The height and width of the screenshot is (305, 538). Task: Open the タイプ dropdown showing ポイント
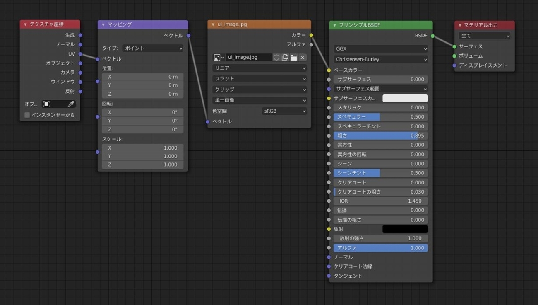[153, 48]
